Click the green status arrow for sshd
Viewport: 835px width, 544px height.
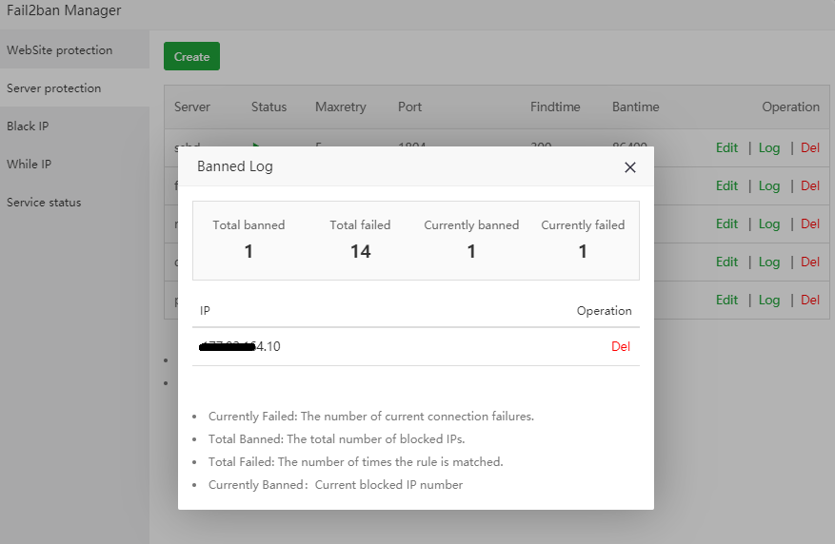255,146
